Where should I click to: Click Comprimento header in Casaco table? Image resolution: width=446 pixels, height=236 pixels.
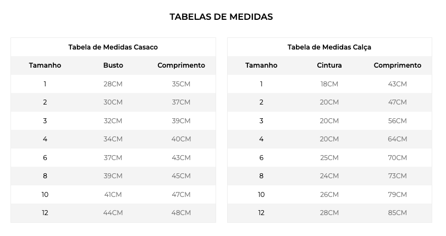(x=181, y=65)
